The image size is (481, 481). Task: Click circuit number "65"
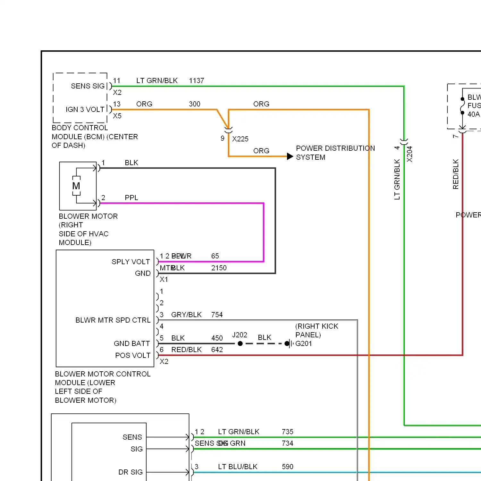pos(215,256)
